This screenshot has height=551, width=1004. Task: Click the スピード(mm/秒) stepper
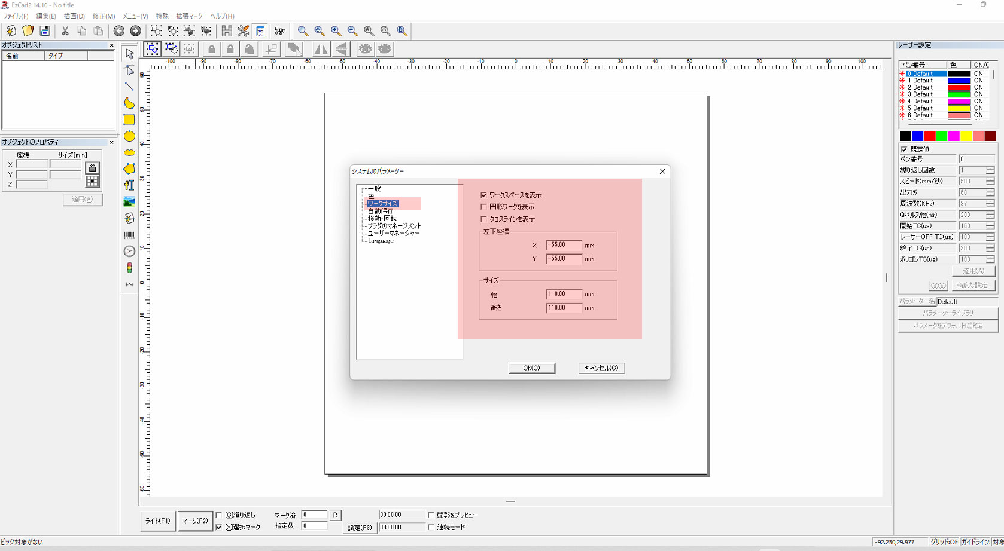pos(990,182)
